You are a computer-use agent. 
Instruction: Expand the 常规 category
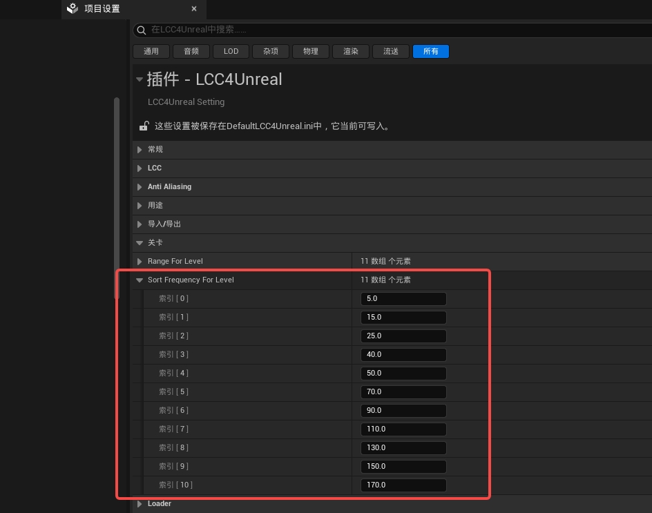point(140,150)
